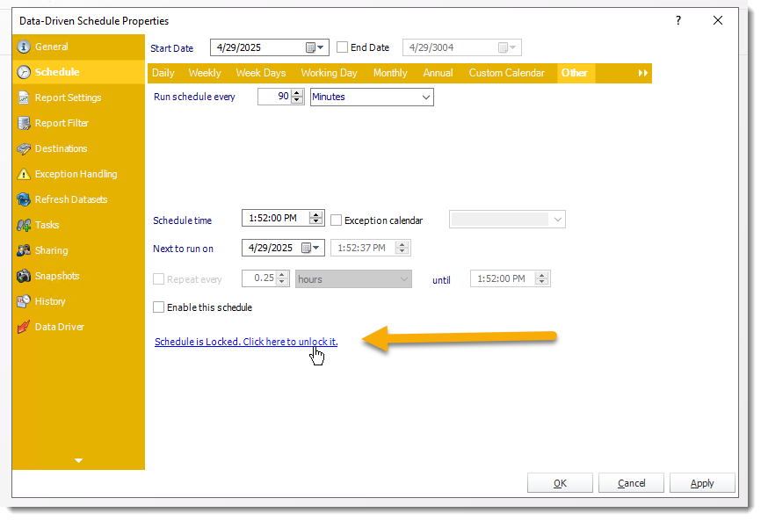The image size is (761, 520).
Task: Open the Snapshots section
Action: tap(58, 276)
